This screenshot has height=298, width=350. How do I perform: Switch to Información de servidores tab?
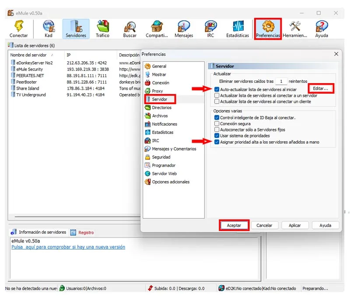tap(38, 232)
